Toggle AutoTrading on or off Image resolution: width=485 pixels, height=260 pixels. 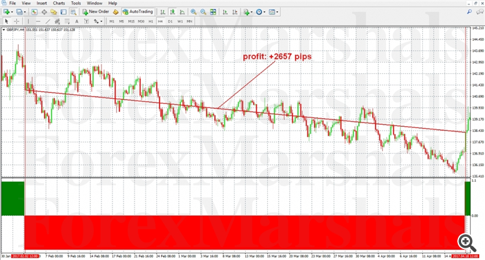tap(138, 12)
